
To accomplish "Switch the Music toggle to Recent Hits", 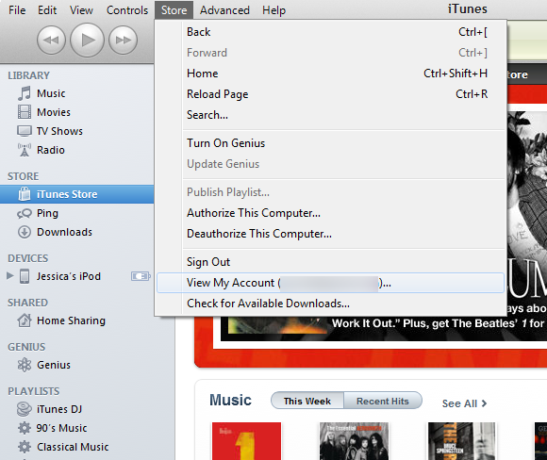I will pyautogui.click(x=383, y=401).
